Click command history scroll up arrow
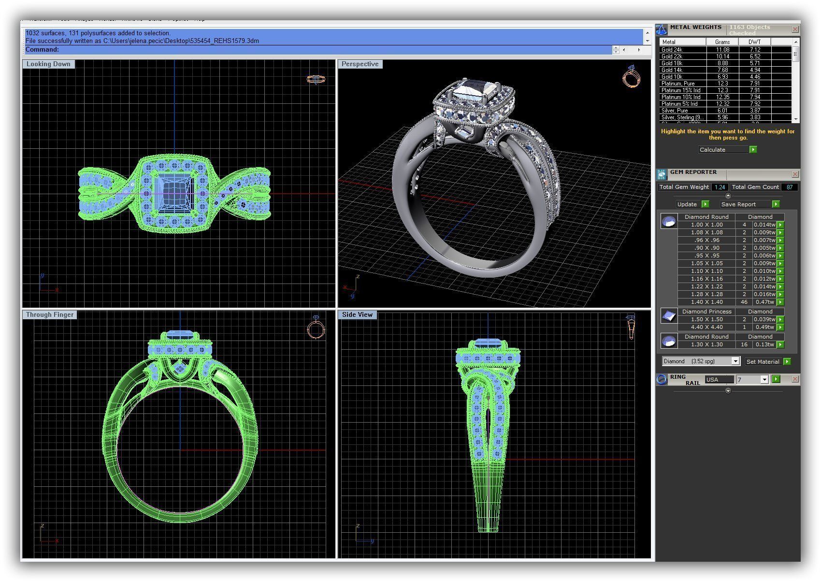This screenshot has height=582, width=821. point(647,33)
